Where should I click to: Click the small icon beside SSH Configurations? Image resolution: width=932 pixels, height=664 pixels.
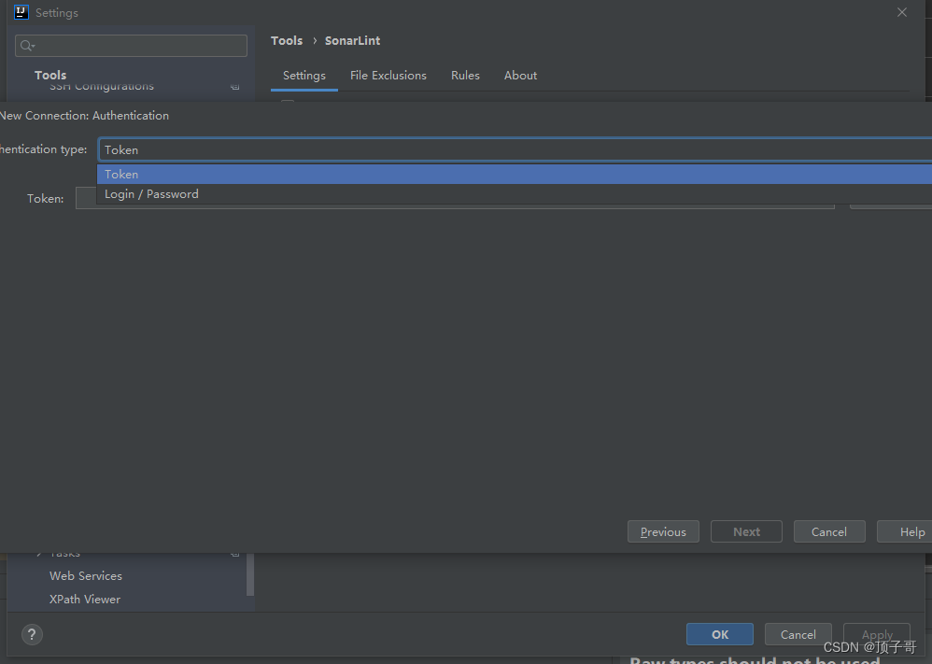(x=234, y=86)
